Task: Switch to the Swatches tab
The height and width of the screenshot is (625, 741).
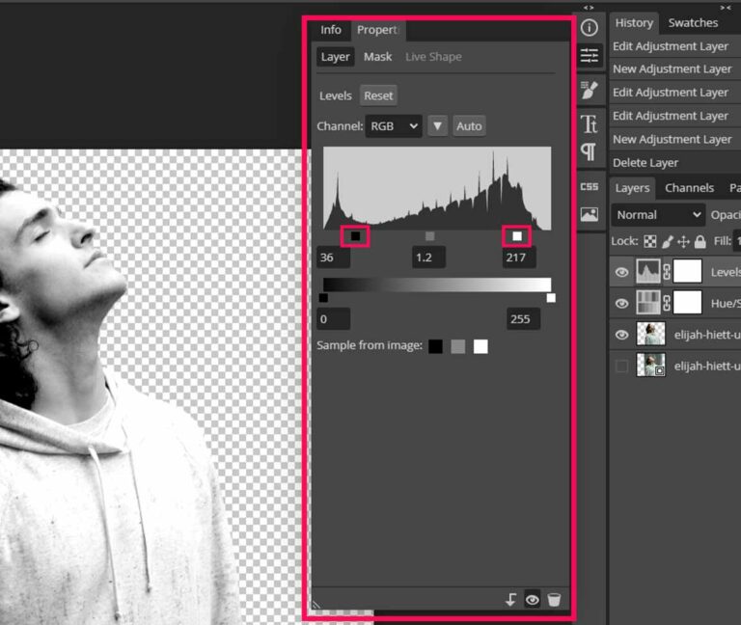Action: click(693, 23)
